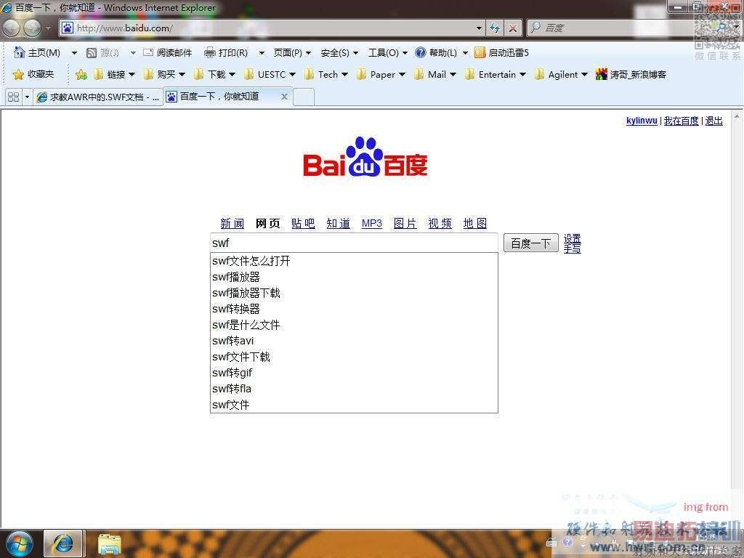The image size is (744, 558).
Task: Open the Tools (工具) menu
Action: click(x=388, y=52)
